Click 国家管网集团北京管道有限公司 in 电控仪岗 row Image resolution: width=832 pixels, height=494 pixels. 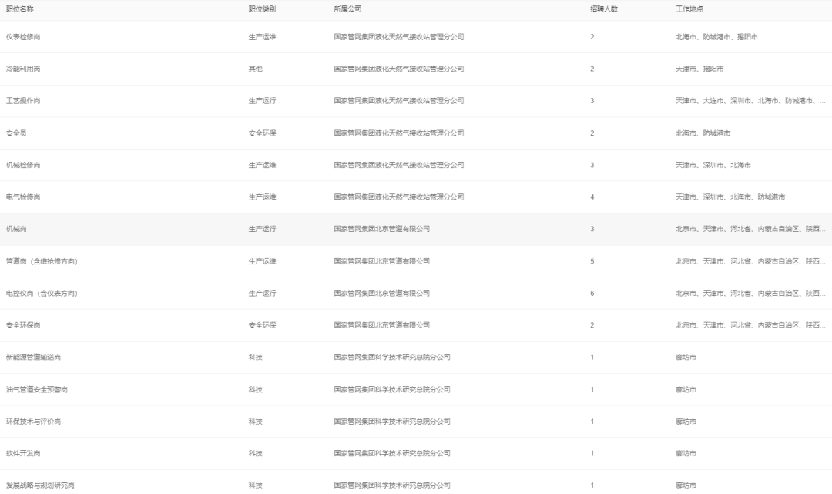point(381,294)
